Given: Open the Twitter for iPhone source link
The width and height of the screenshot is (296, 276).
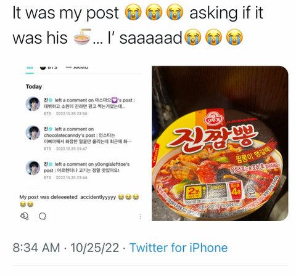Looking at the screenshot, I should (178, 248).
